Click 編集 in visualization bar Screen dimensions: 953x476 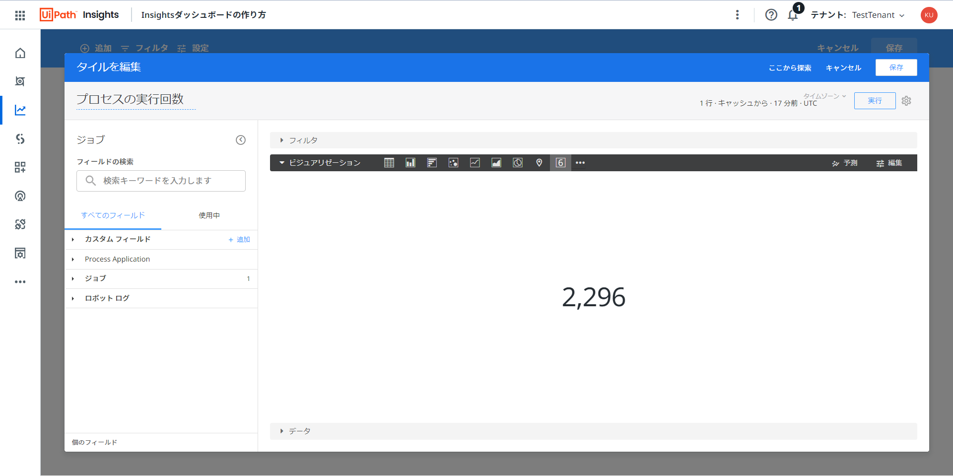click(889, 163)
